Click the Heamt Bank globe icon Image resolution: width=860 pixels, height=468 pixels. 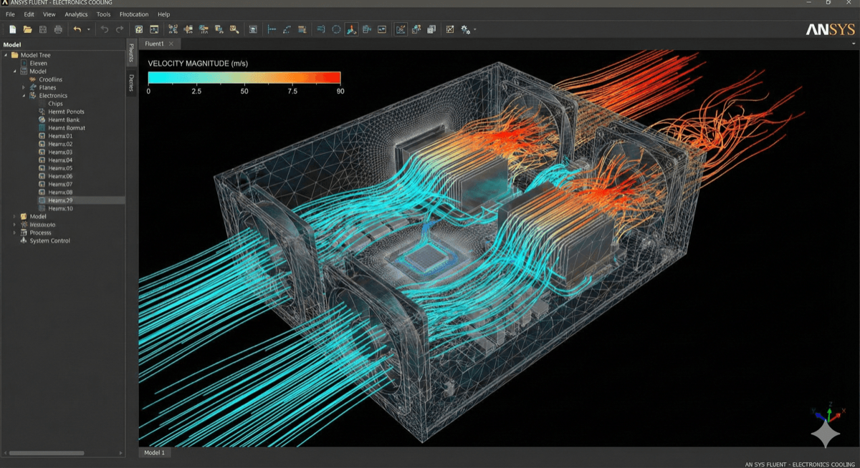(x=42, y=120)
